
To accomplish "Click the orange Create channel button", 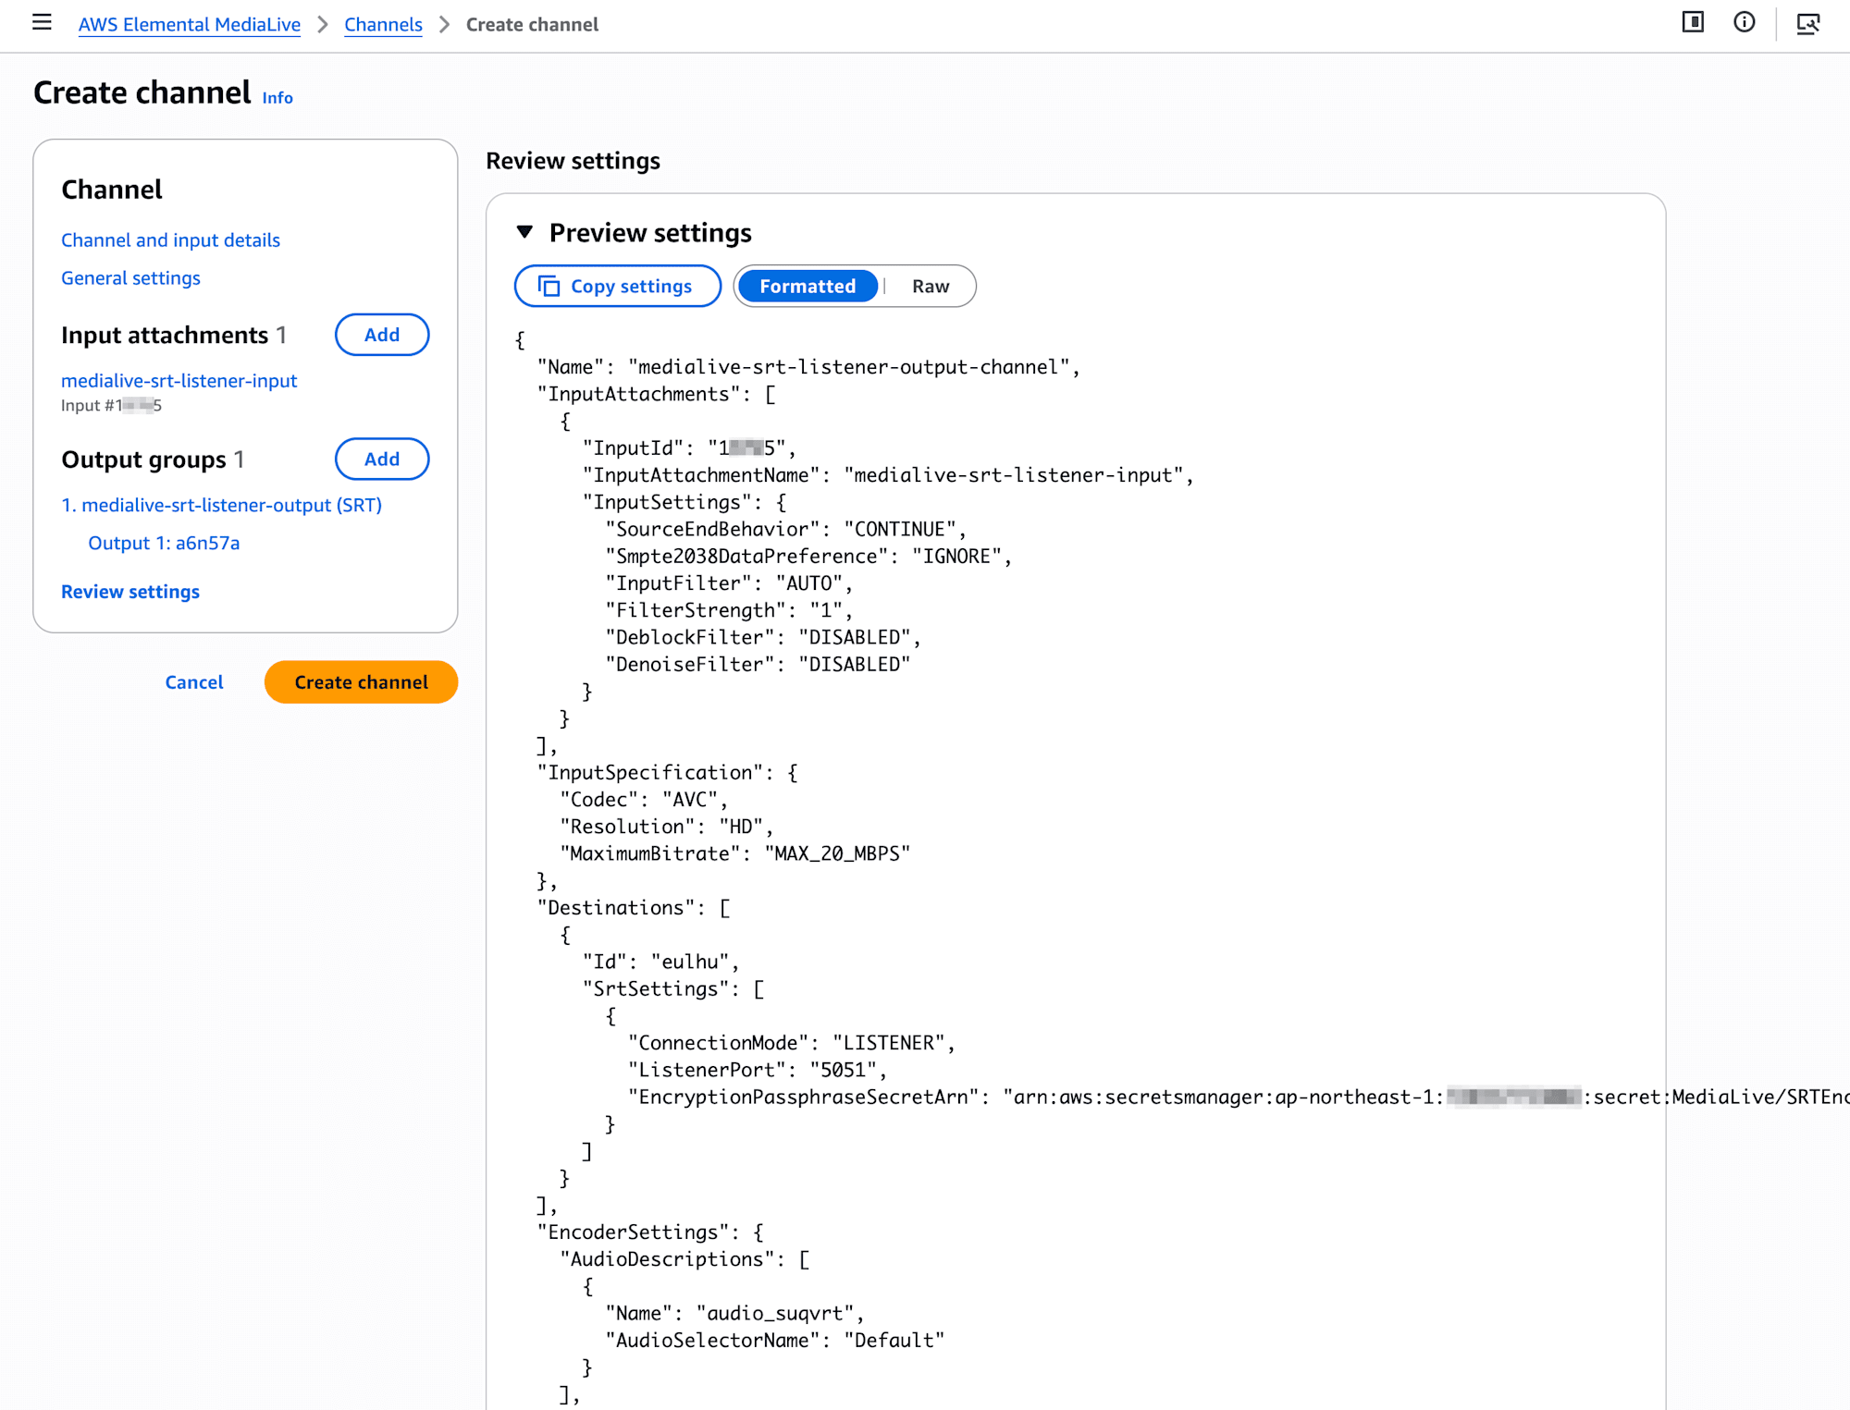I will pyautogui.click(x=361, y=682).
